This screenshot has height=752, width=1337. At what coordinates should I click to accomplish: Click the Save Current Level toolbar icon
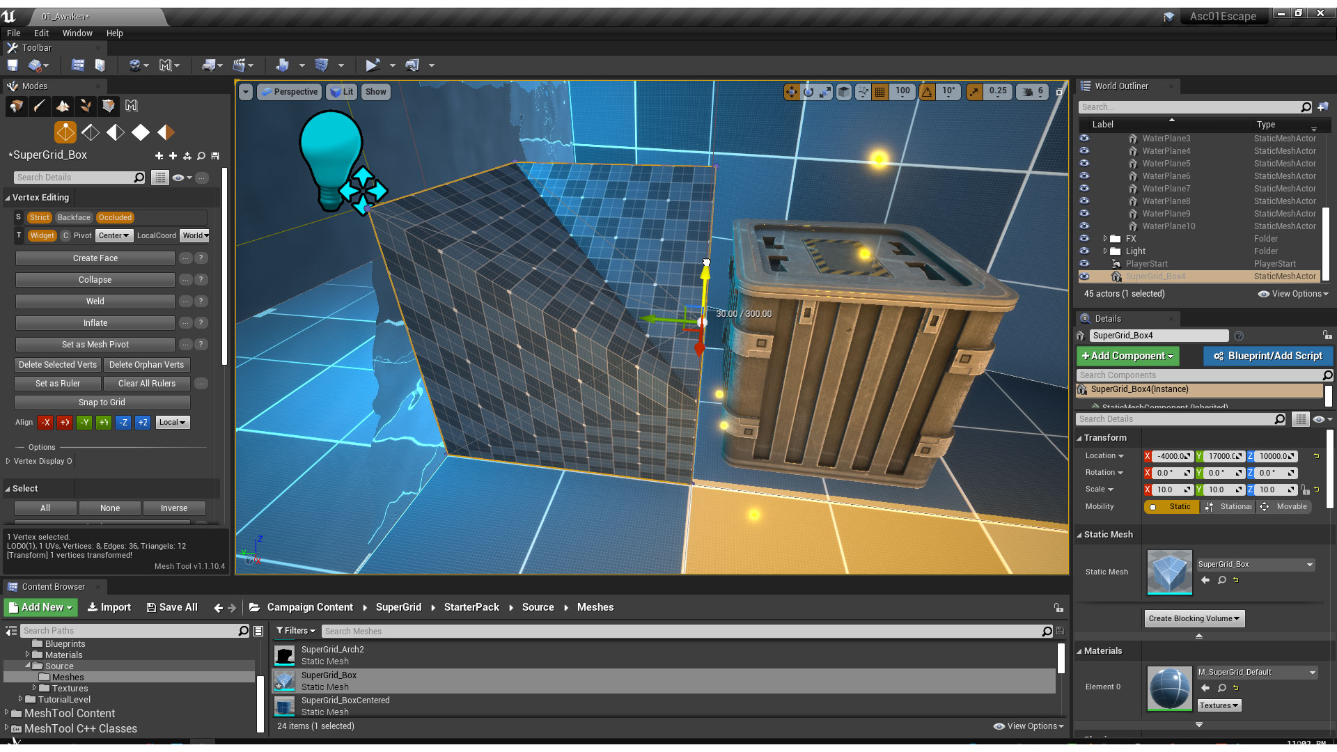[13, 65]
